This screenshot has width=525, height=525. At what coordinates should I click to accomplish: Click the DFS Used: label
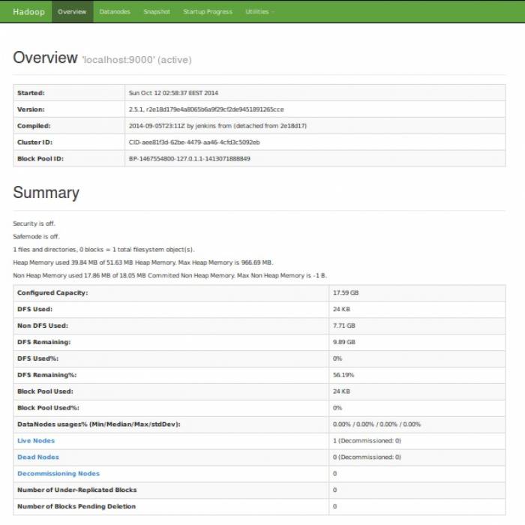34,309
